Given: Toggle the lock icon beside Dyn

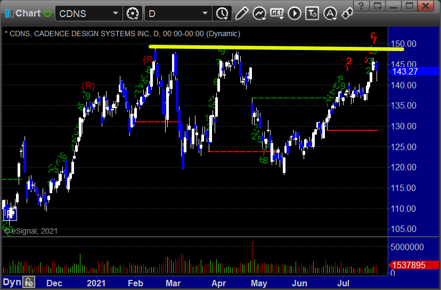Looking at the screenshot, I should [x=29, y=282].
